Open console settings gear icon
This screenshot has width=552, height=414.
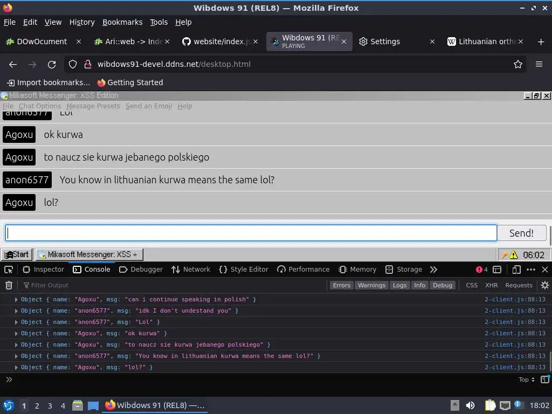point(544,285)
